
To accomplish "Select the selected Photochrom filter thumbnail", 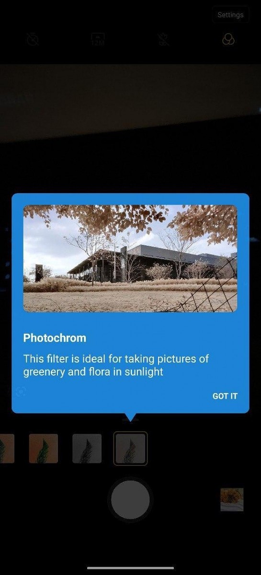I will click(130, 448).
